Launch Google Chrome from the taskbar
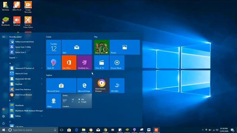237x133 pixels. tap(106, 130)
